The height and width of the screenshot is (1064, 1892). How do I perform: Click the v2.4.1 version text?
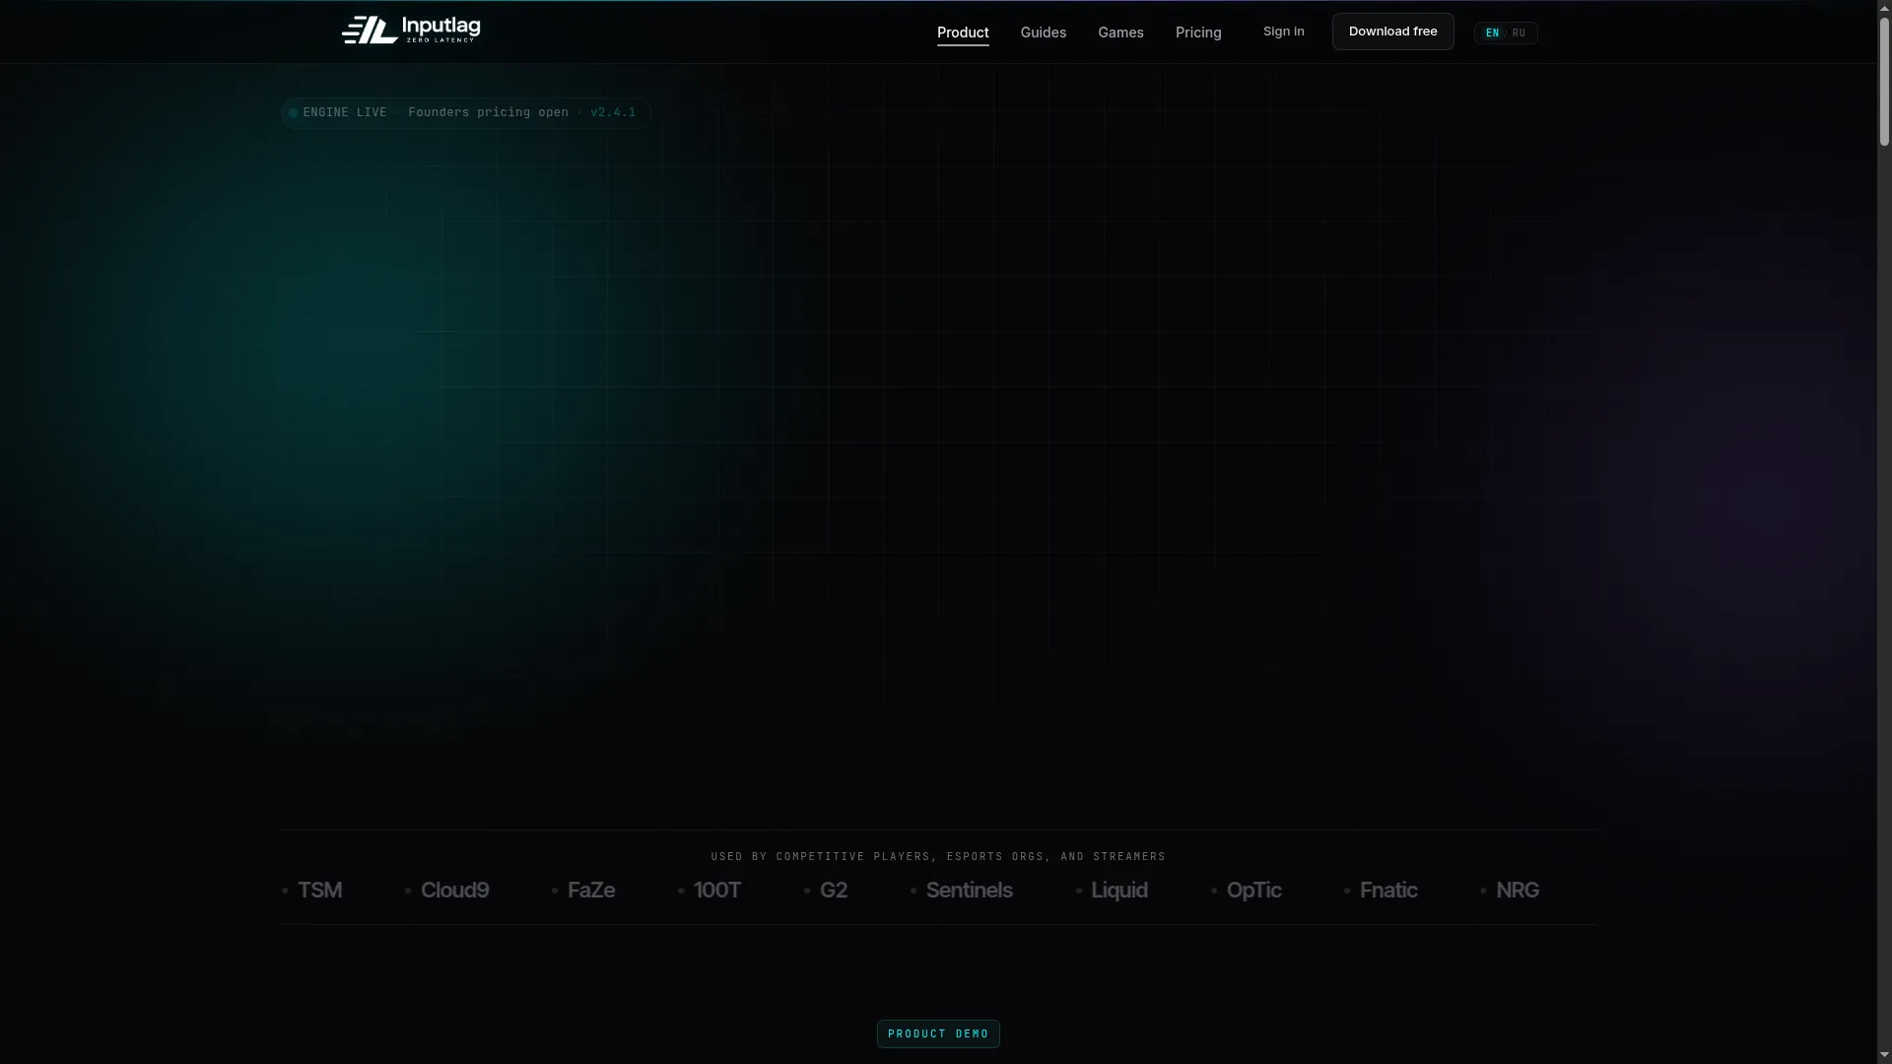(613, 112)
